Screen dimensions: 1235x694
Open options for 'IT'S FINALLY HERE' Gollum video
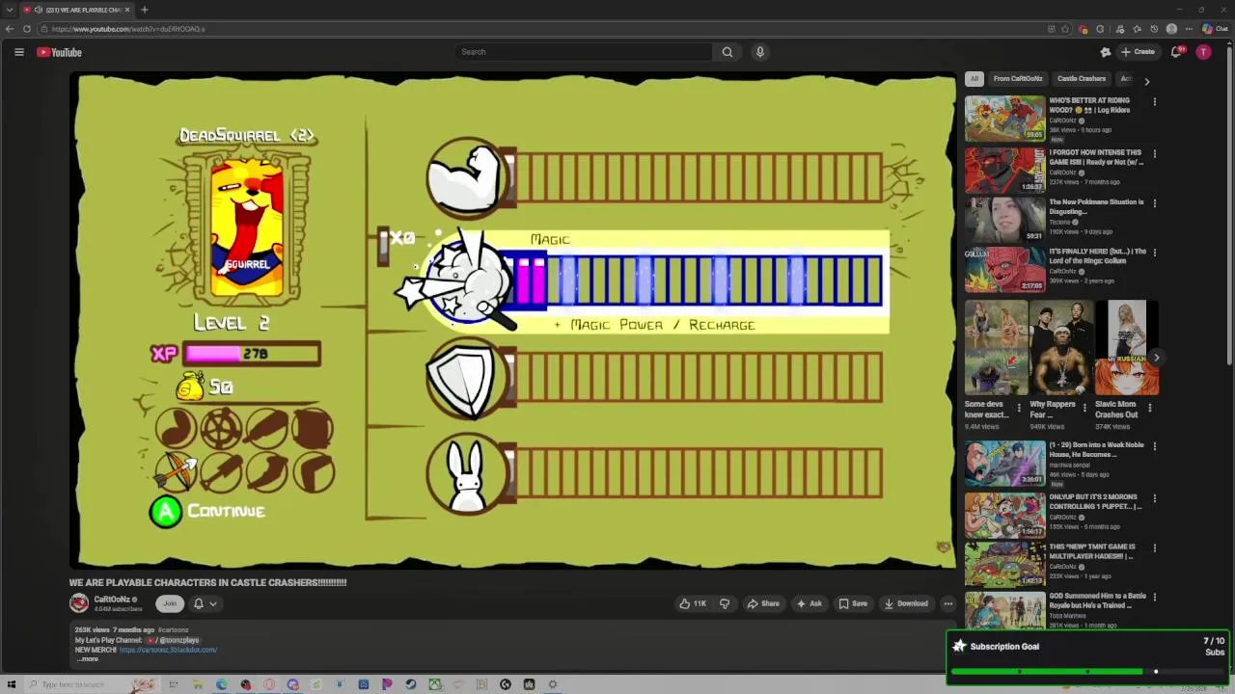point(1154,254)
